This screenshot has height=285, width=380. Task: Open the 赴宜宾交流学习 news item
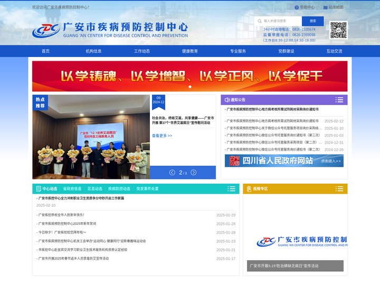(82, 250)
